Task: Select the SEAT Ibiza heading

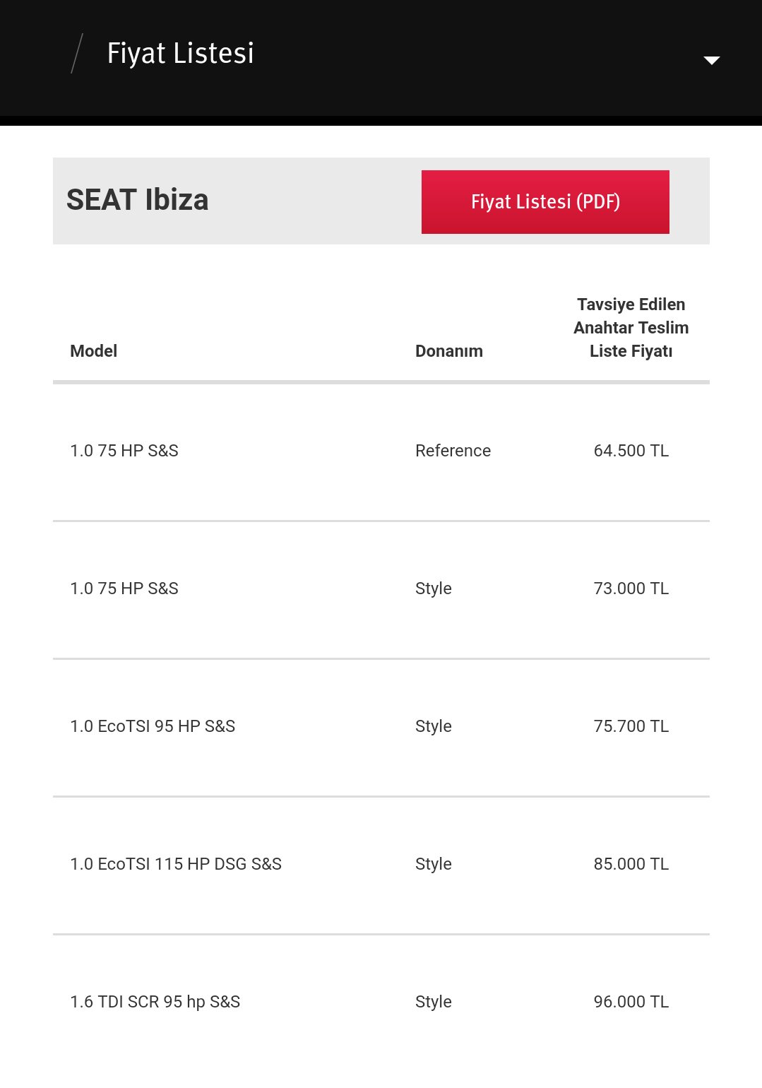Action: pyautogui.click(x=138, y=200)
